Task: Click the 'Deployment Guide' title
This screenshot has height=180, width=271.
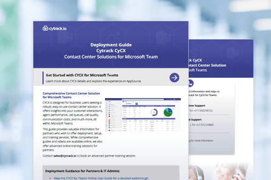Action: coord(111,45)
